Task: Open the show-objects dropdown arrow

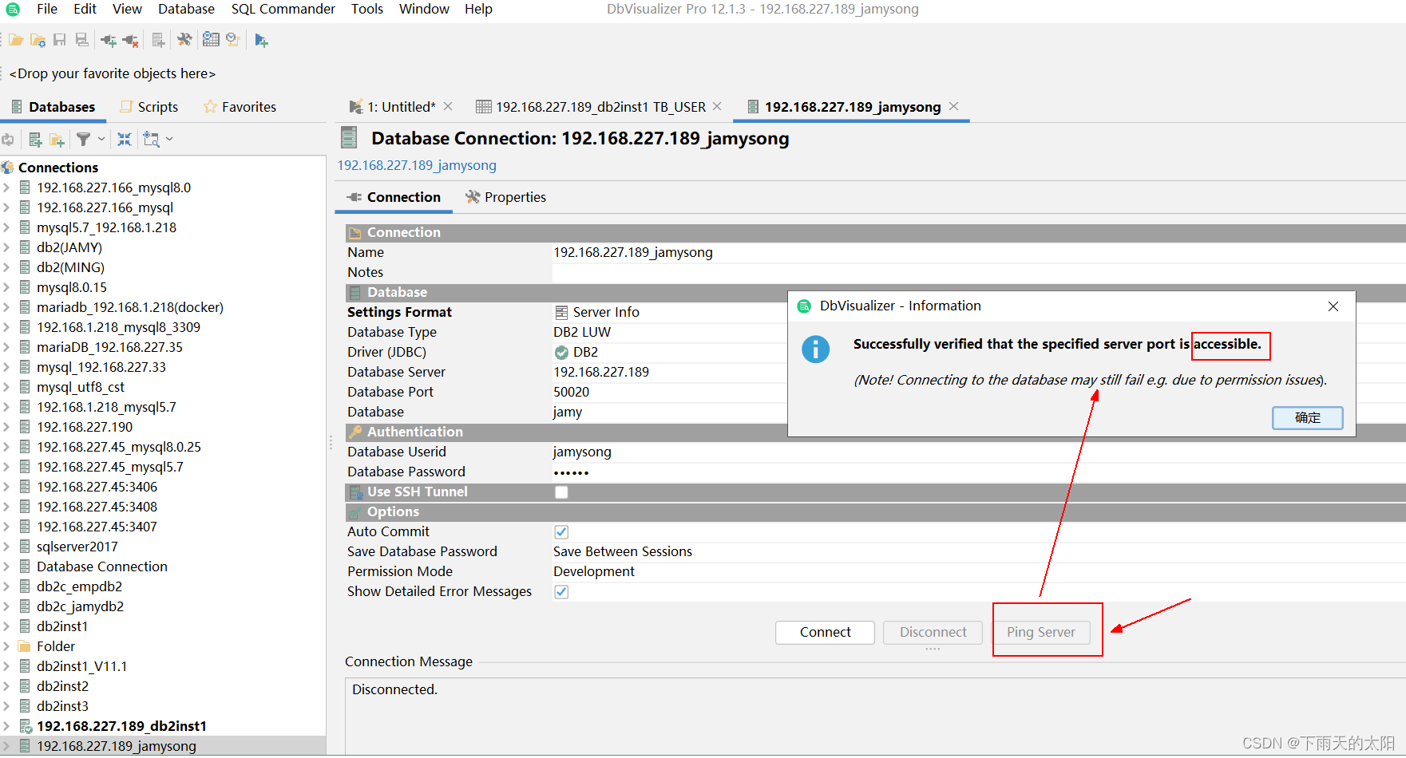Action: [169, 140]
